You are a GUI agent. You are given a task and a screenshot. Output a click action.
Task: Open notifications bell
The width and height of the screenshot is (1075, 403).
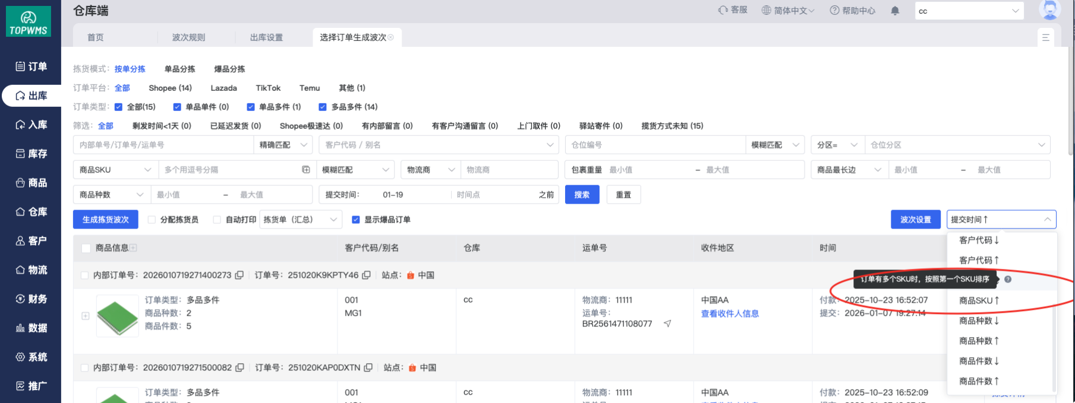pos(895,11)
